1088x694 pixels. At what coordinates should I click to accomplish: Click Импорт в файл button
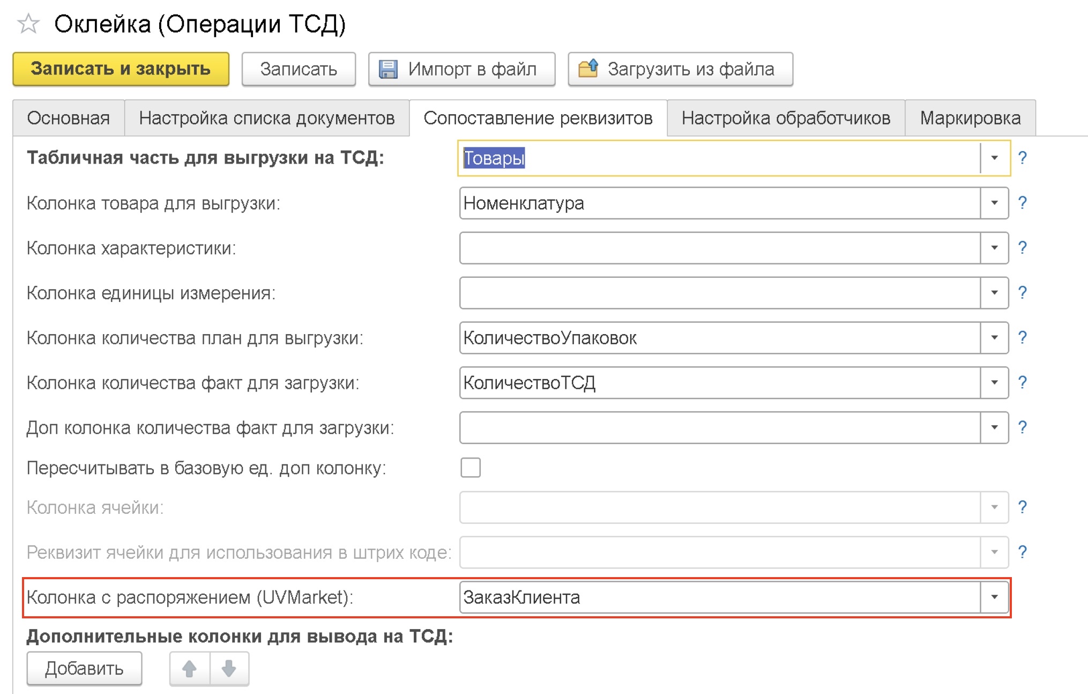click(x=461, y=69)
